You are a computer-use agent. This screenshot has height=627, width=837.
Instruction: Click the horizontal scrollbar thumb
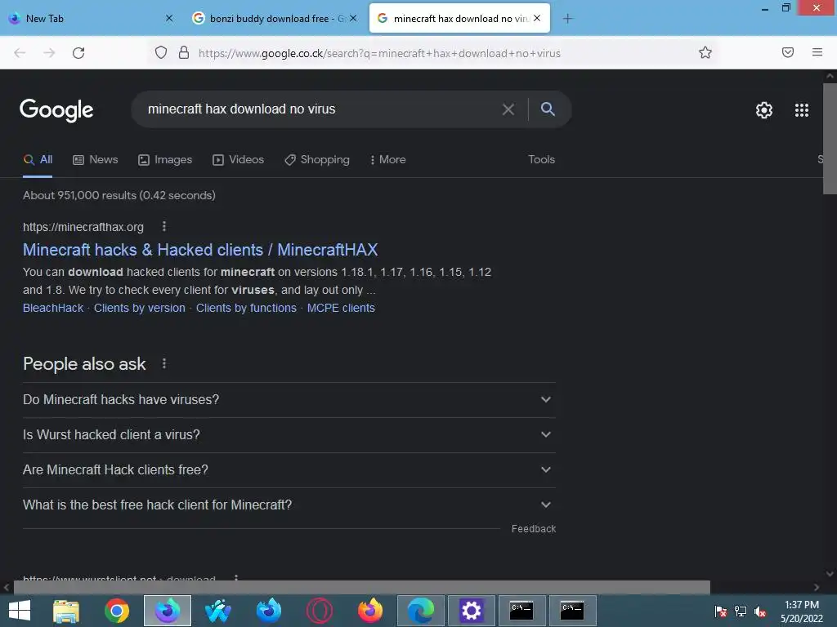click(361, 587)
